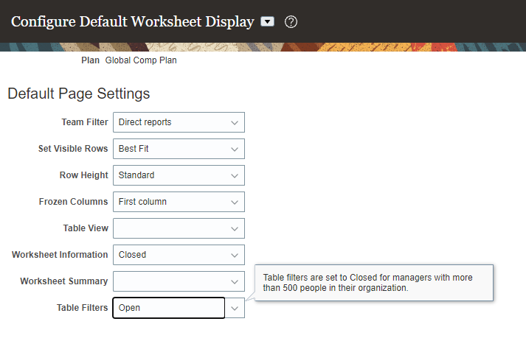This screenshot has width=526, height=341.
Task: Click the Table filters tooltip message
Action: pyautogui.click(x=373, y=283)
